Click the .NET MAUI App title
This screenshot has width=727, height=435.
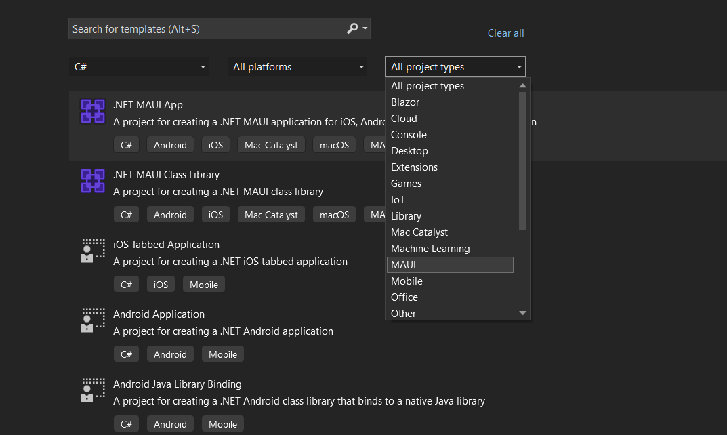coord(148,105)
